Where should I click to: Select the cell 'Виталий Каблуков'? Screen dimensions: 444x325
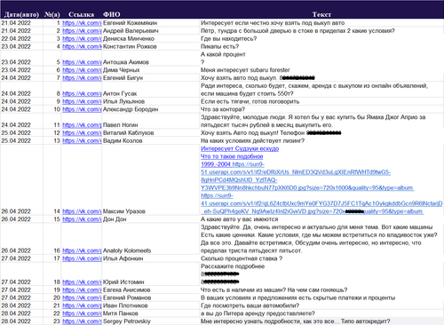(128, 133)
